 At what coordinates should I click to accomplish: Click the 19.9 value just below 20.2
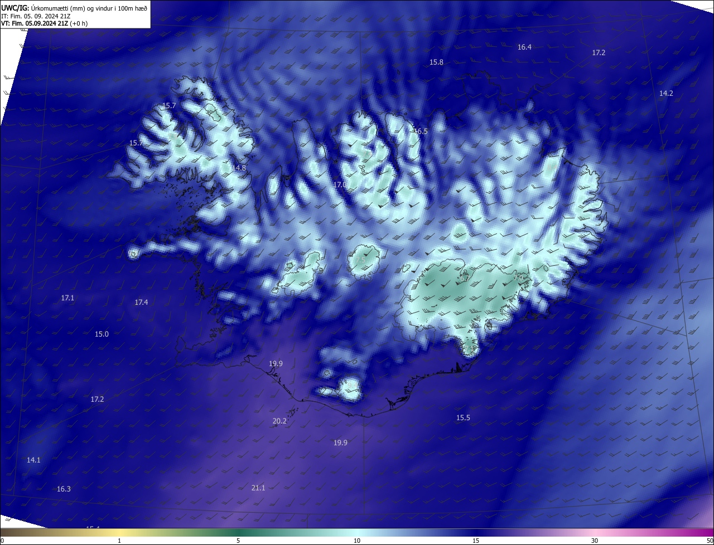coord(340,443)
